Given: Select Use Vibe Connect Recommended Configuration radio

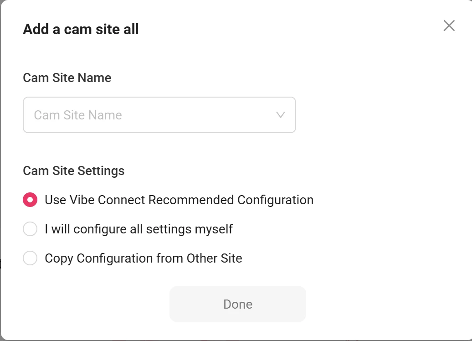Looking at the screenshot, I should point(30,200).
